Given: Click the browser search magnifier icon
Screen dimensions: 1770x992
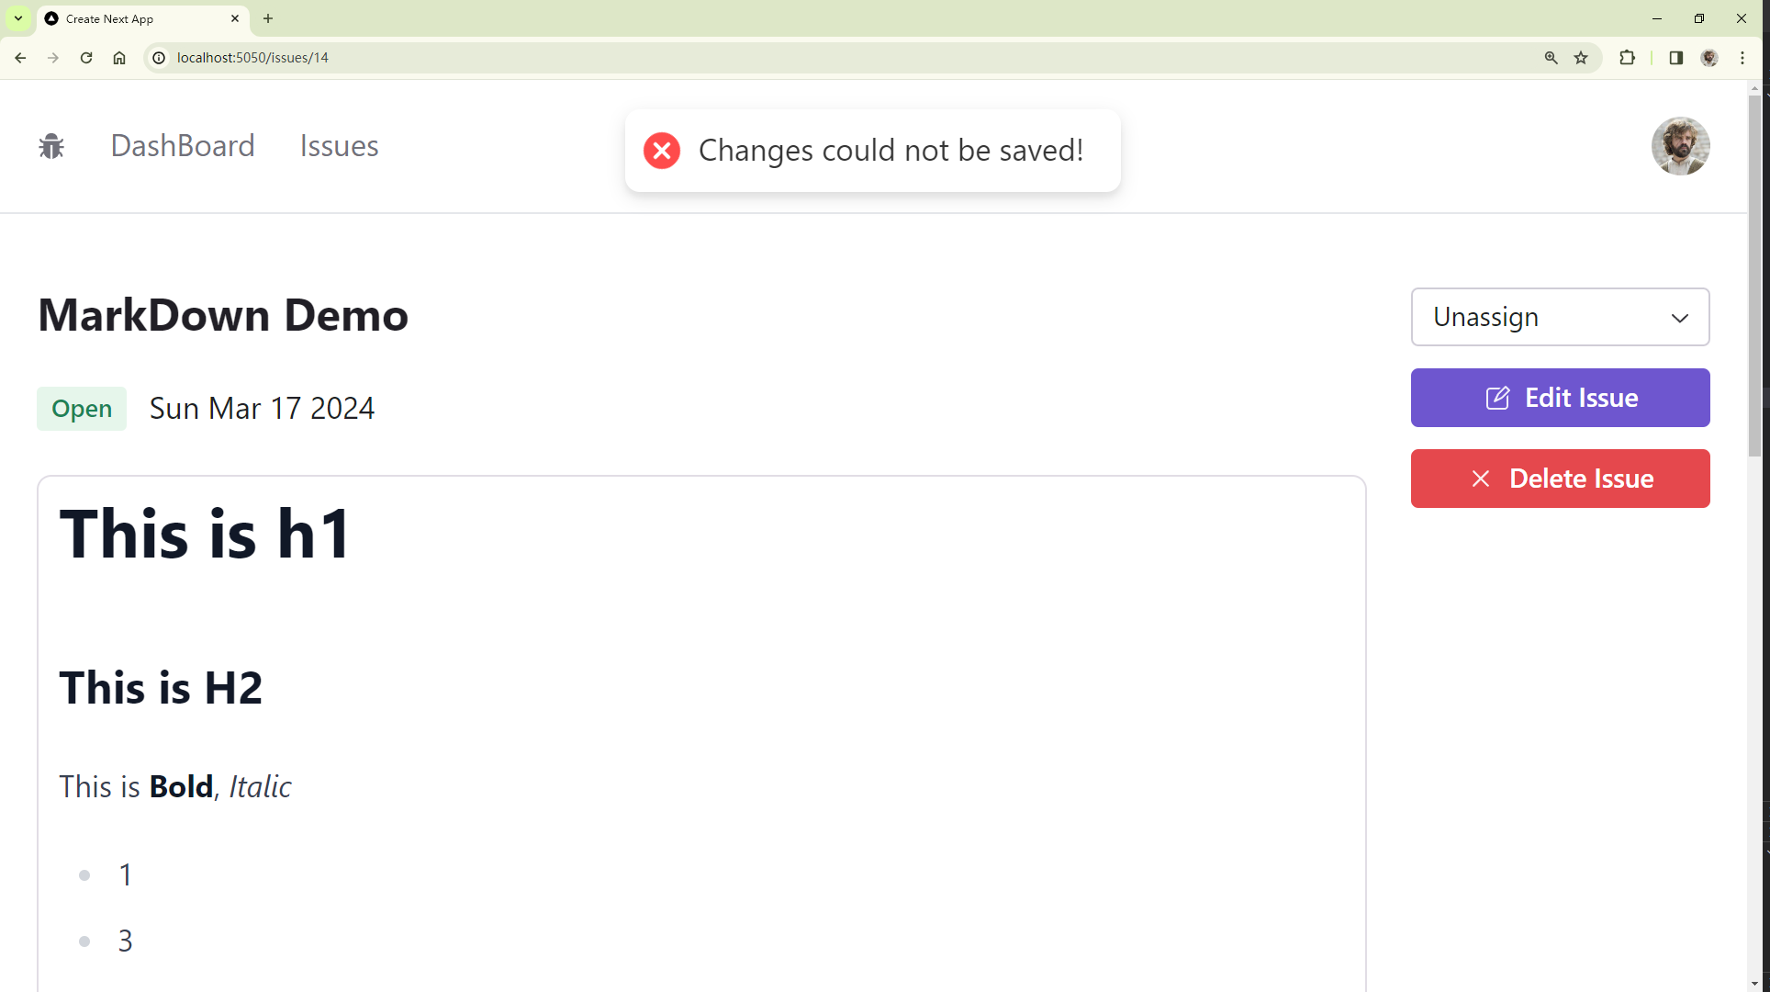Looking at the screenshot, I should 1552,57.
